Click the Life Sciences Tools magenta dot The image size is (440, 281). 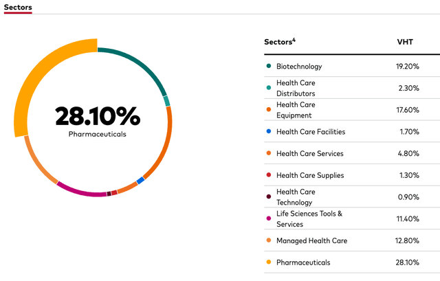tap(268, 218)
